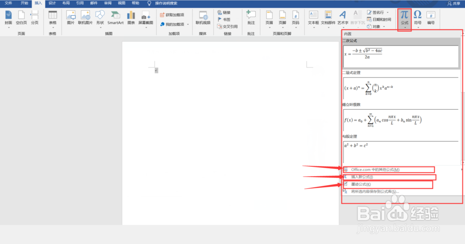Insert the quadratic formula (二次公式) equation
Viewport: 465px width, 244px height.
[401, 56]
